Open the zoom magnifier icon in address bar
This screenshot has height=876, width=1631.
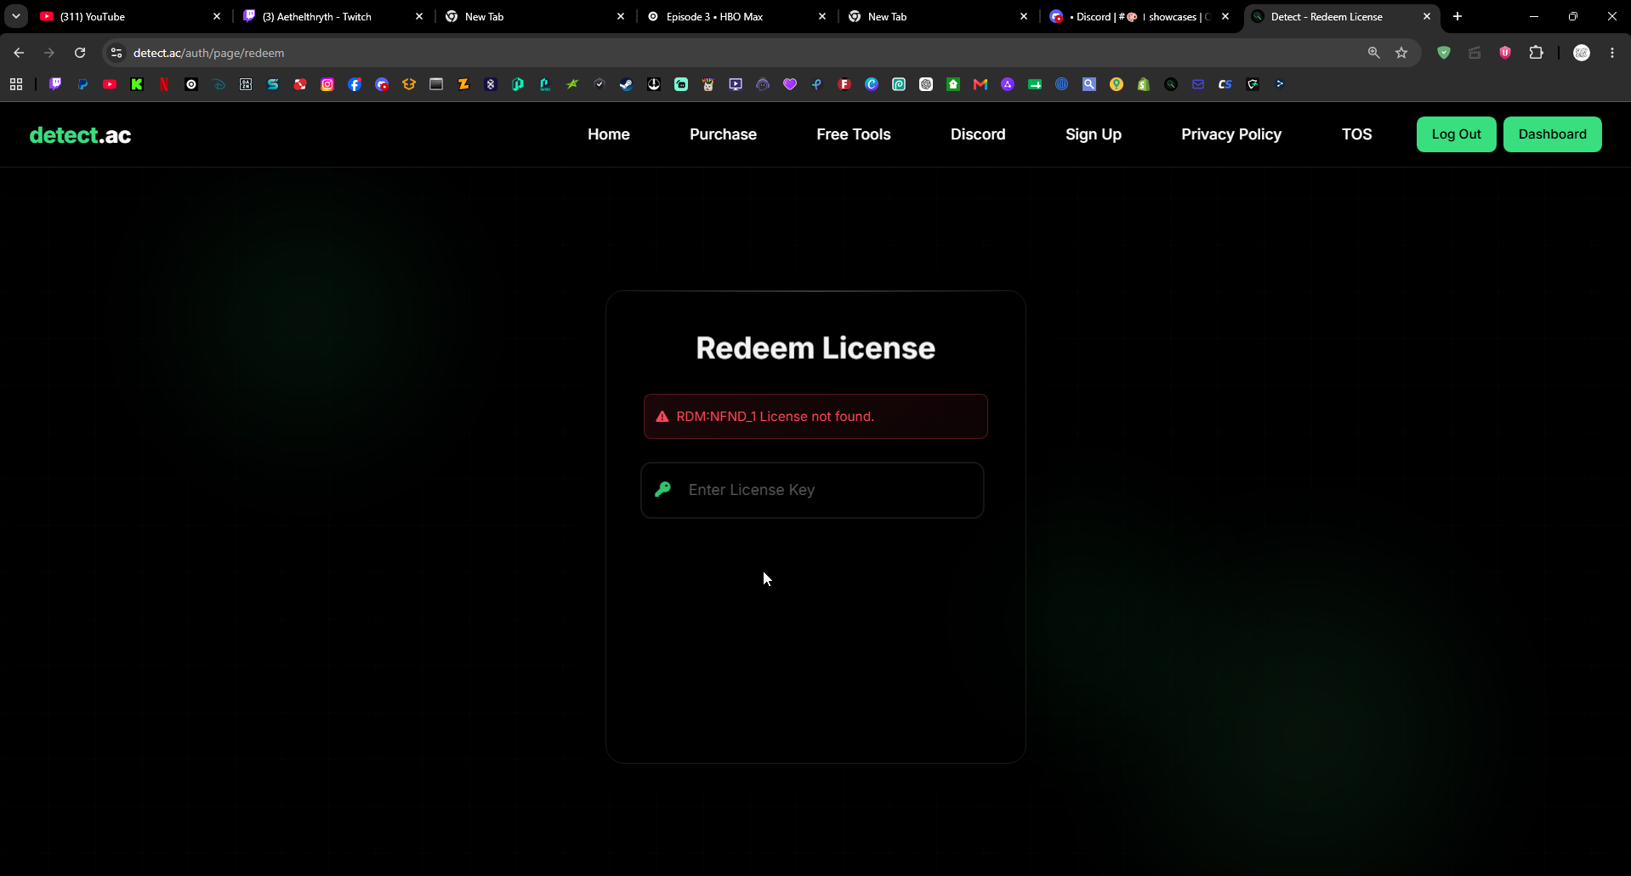coord(1373,53)
